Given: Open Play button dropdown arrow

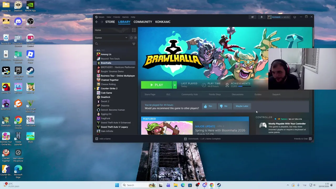Looking at the screenshot, I should (x=175, y=85).
